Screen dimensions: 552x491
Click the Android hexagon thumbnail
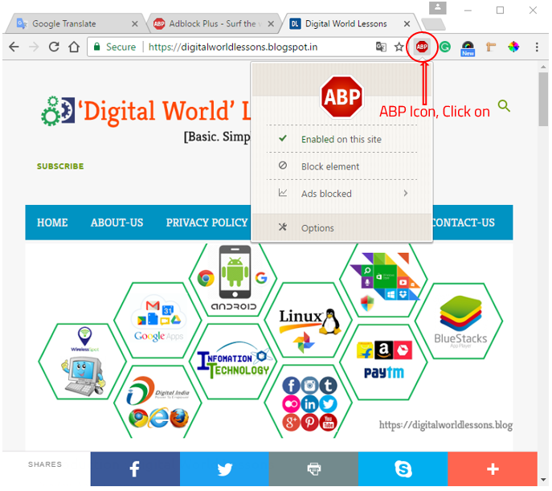point(233,278)
